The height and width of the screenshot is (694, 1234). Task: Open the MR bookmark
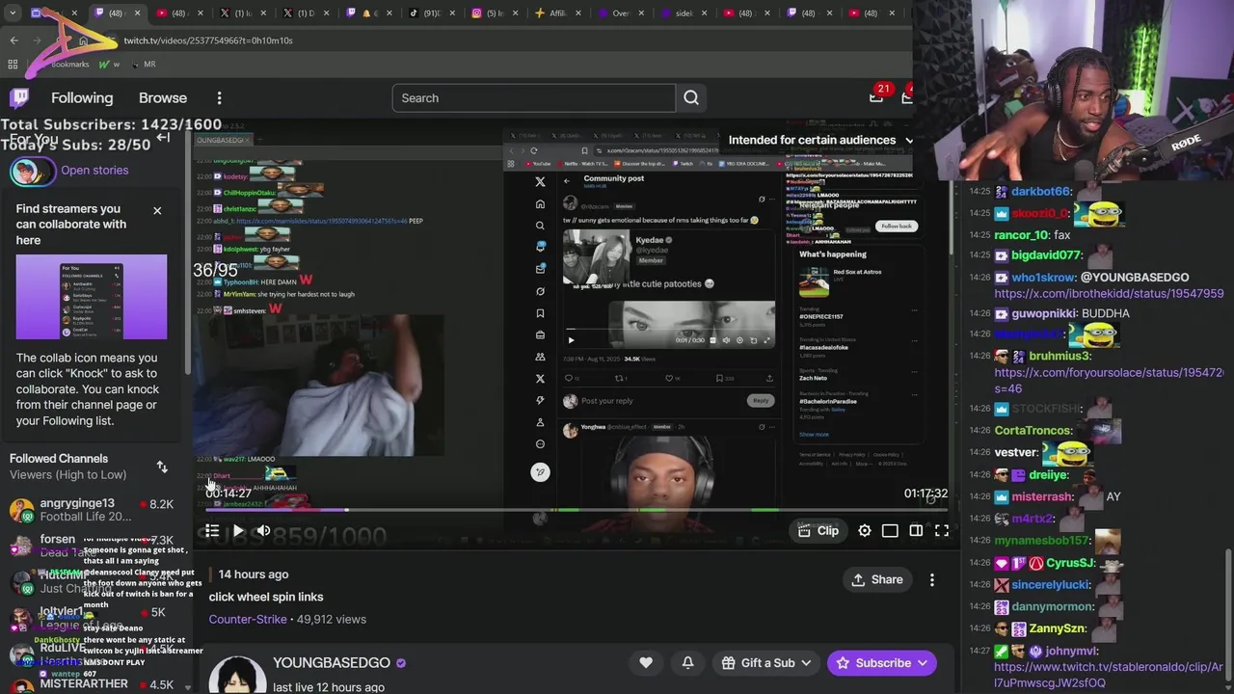(x=141, y=65)
